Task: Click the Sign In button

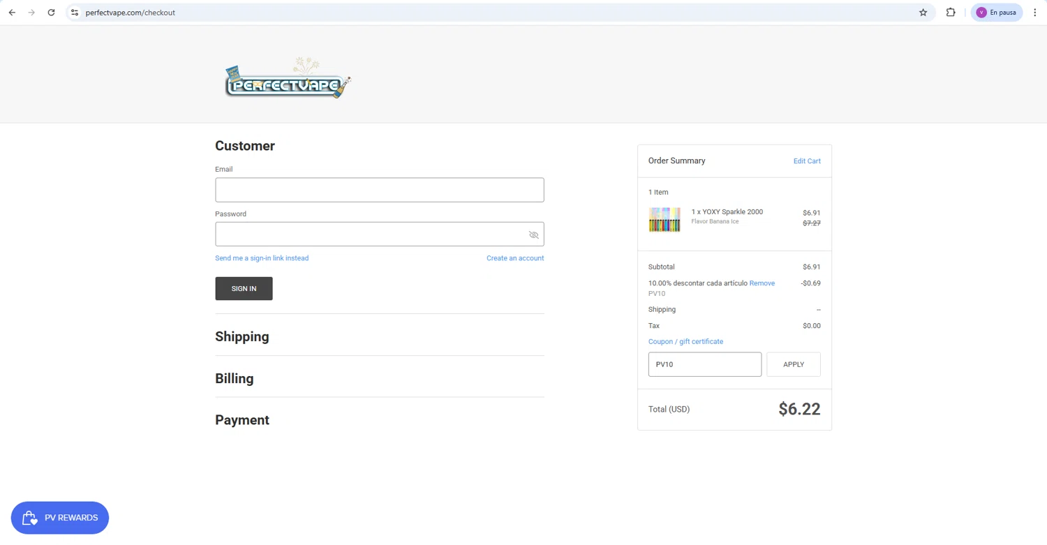Action: pyautogui.click(x=244, y=289)
